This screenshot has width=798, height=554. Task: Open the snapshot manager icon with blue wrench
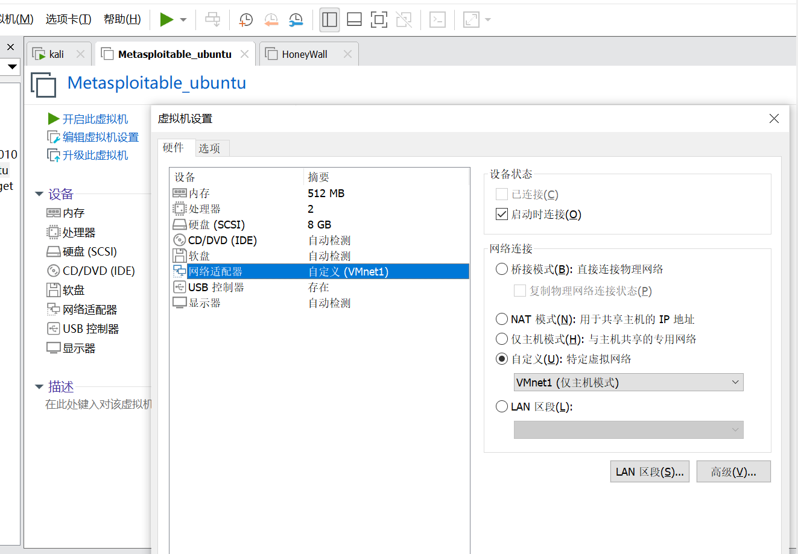tap(296, 20)
